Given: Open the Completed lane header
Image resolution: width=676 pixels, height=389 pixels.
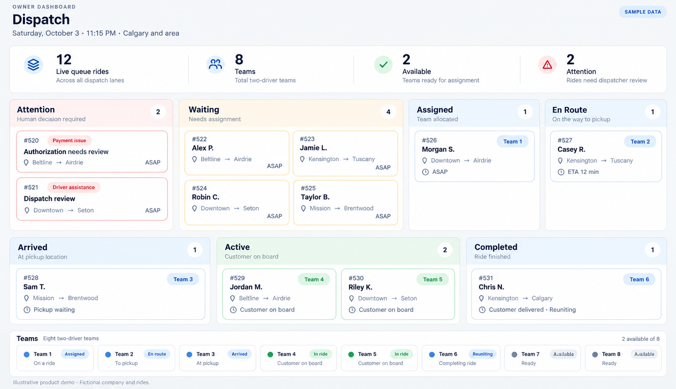Looking at the screenshot, I should pyautogui.click(x=566, y=251).
